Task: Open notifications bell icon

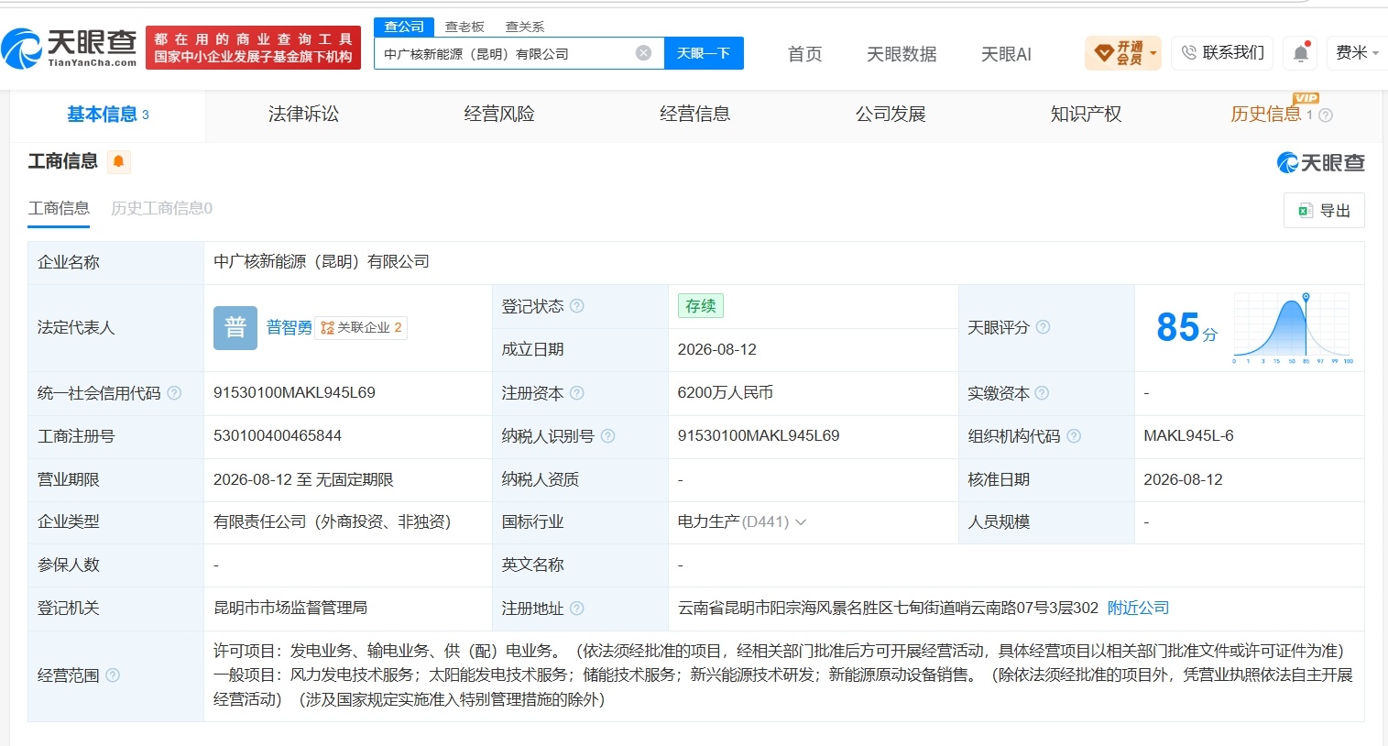Action: pyautogui.click(x=1300, y=53)
